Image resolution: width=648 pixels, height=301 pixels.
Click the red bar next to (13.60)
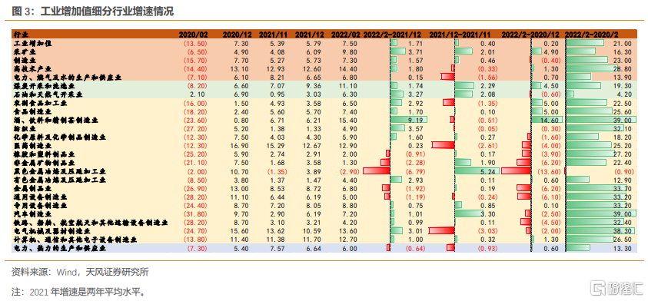tap(516, 171)
